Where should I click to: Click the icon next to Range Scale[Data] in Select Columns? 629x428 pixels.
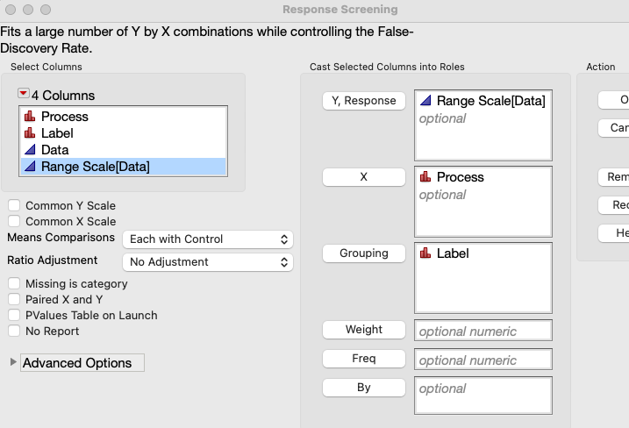[29, 167]
